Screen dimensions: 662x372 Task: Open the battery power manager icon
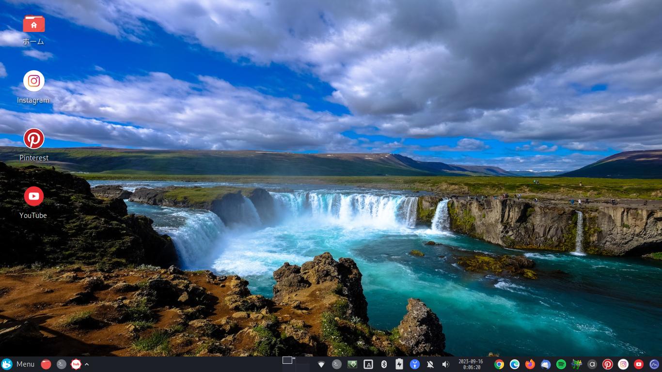coord(399,364)
